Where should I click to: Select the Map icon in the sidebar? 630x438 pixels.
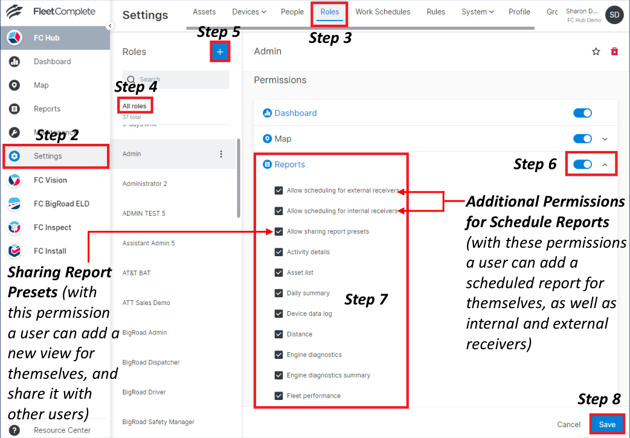coord(14,85)
